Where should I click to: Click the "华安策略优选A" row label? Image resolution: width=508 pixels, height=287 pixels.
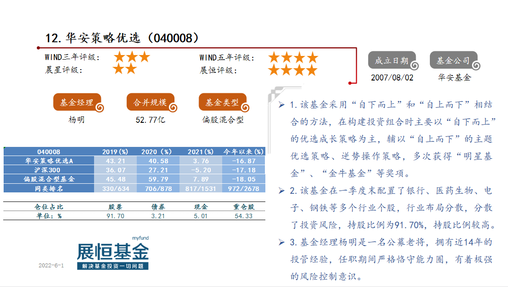(49, 161)
